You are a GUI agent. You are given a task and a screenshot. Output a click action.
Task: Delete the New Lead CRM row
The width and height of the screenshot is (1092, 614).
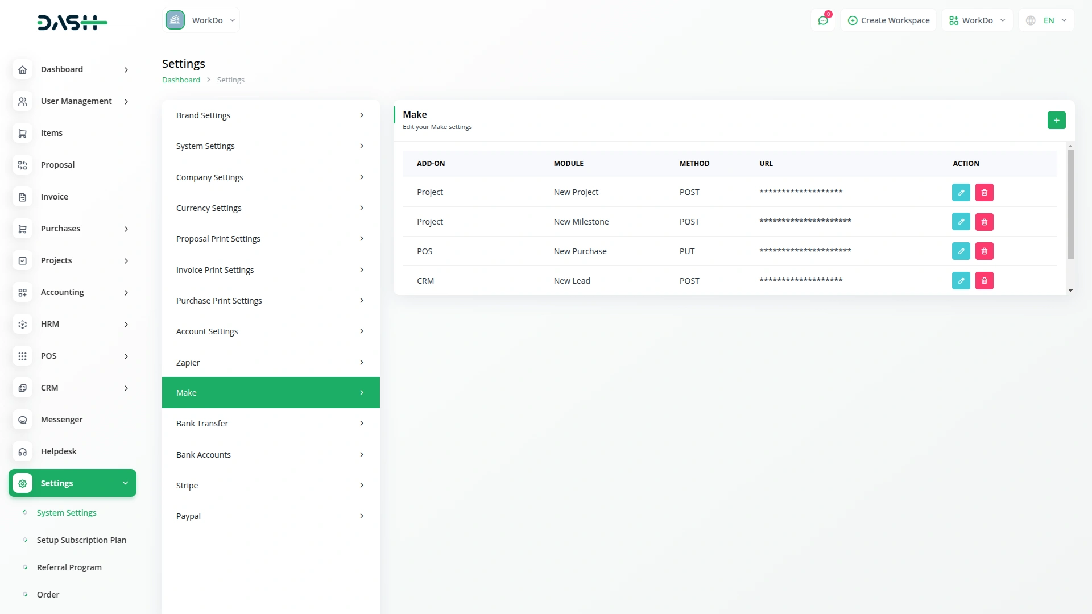click(x=984, y=281)
